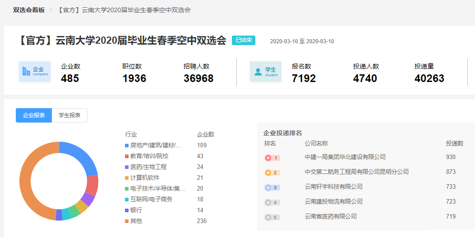Click the 企业 company building icon
The width and height of the screenshot is (475, 237).
tap(26, 72)
